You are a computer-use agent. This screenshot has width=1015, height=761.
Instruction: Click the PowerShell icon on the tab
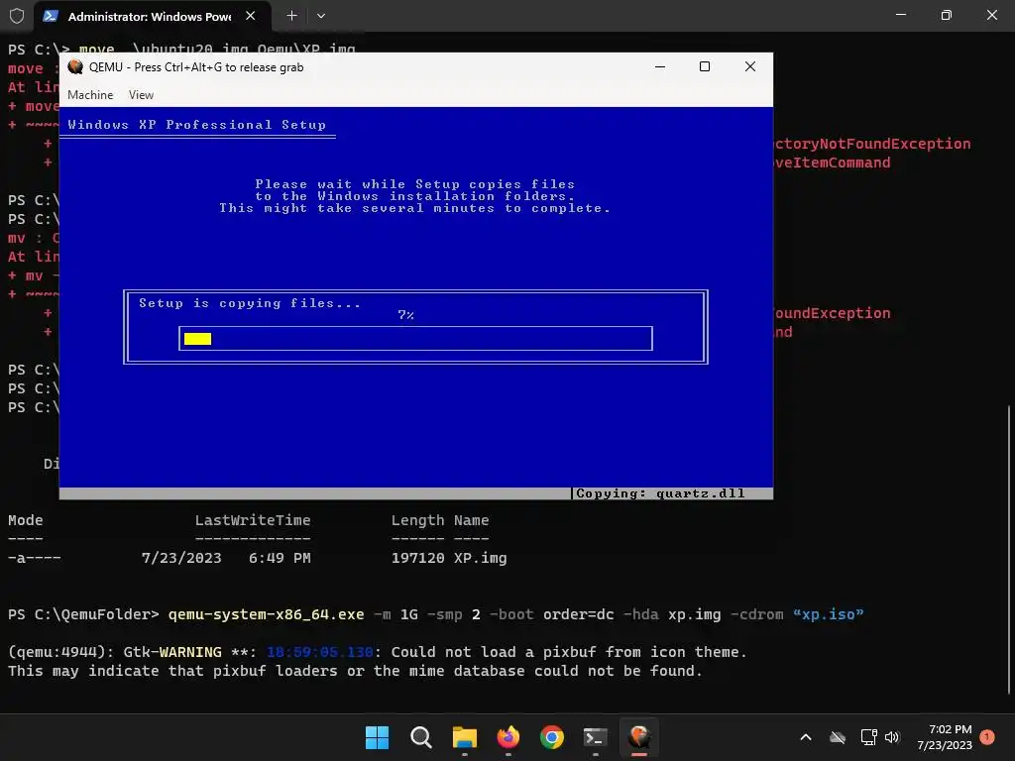coord(51,16)
